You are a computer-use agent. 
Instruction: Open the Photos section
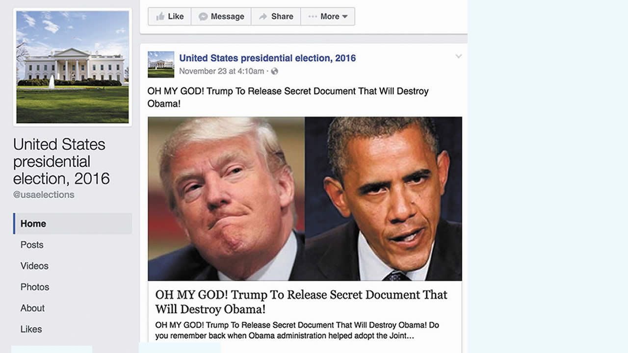click(35, 287)
